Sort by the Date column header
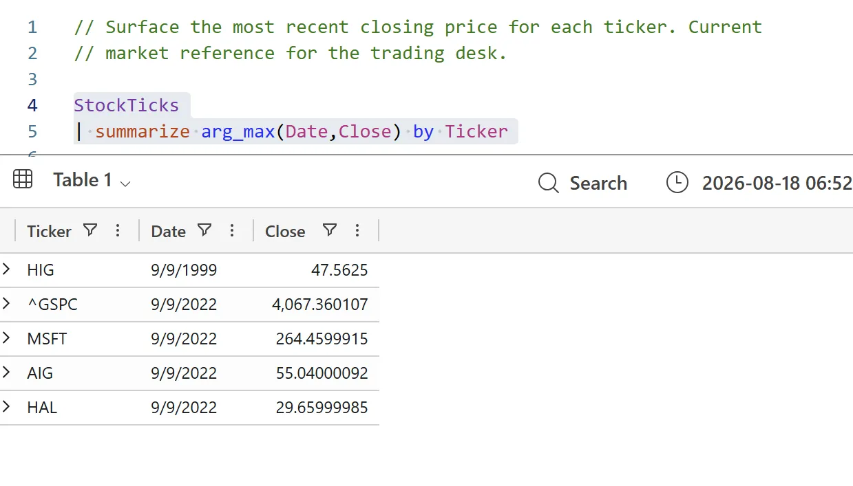853x486 pixels. pyautogui.click(x=169, y=232)
